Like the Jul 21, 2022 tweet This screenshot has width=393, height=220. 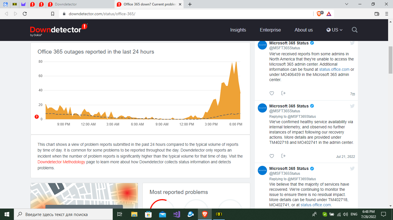click(x=272, y=156)
